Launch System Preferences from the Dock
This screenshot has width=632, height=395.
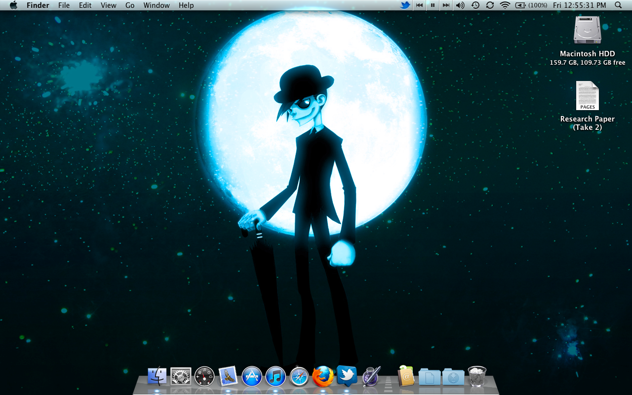coord(181,376)
